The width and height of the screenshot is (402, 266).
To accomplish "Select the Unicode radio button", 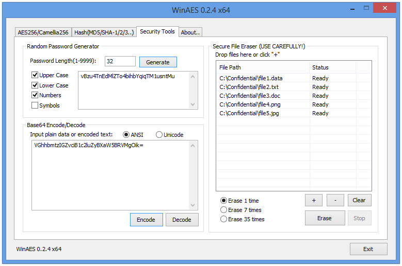I will (x=159, y=135).
